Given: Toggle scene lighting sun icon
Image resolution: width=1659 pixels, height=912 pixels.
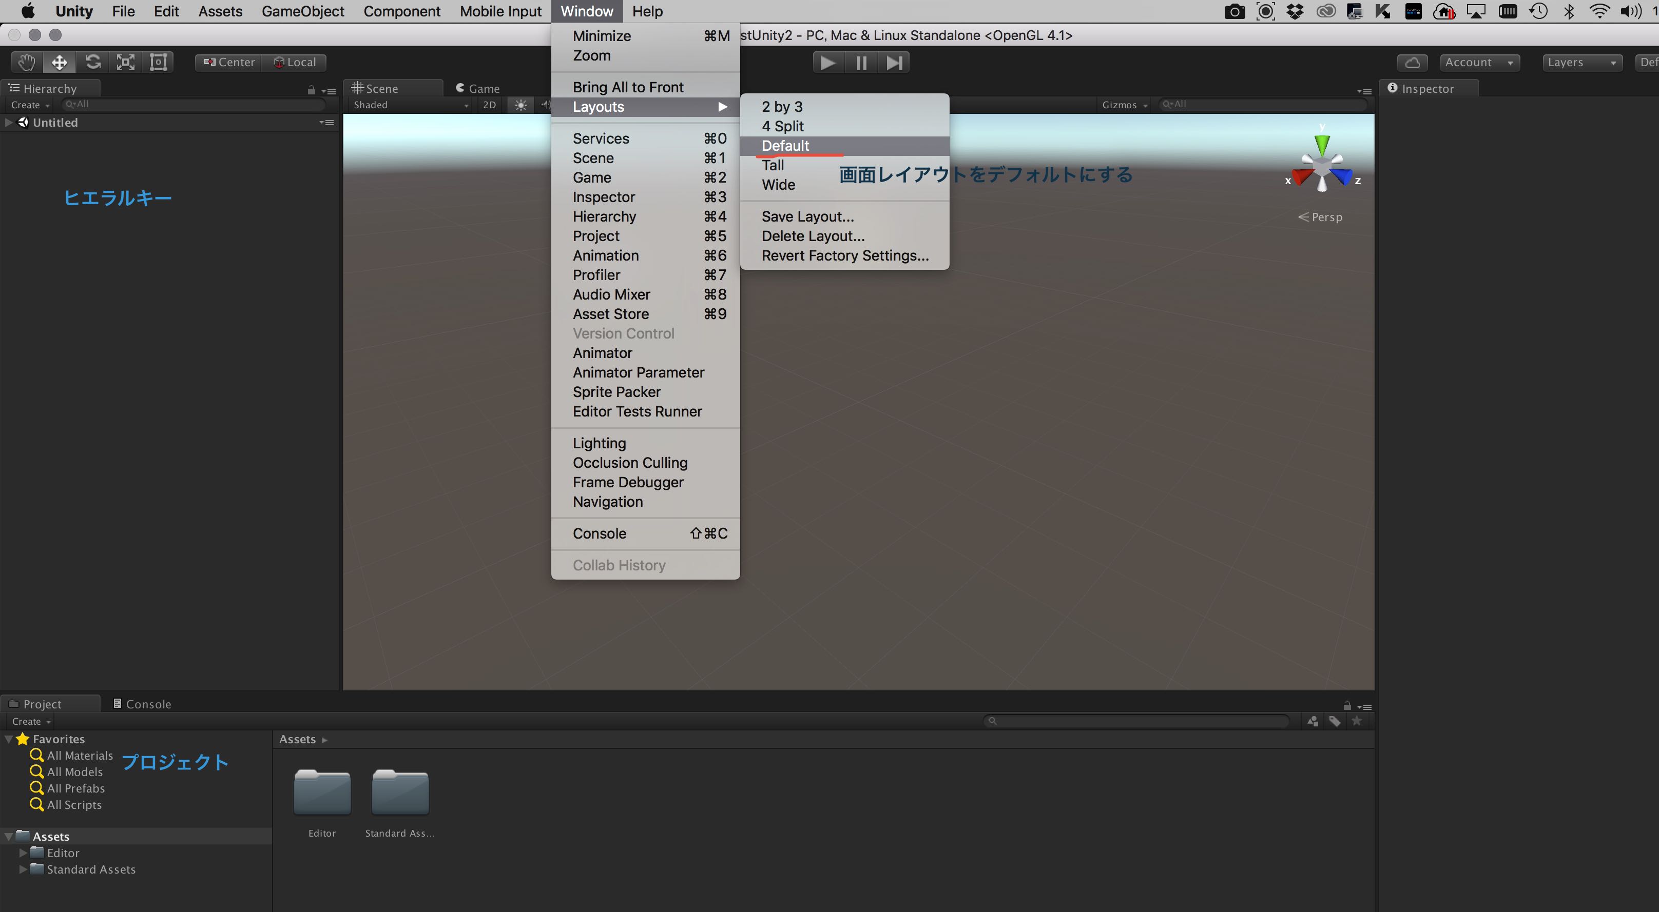Looking at the screenshot, I should pyautogui.click(x=521, y=105).
